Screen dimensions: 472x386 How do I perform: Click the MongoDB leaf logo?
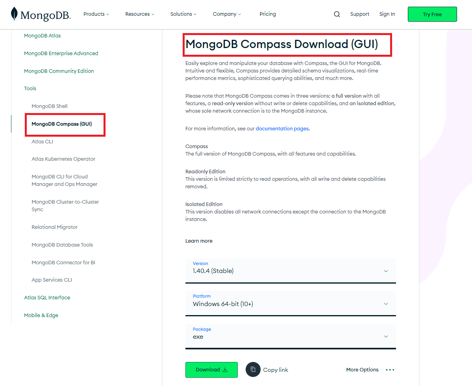(x=14, y=14)
